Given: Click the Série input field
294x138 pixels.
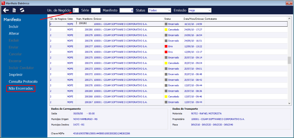Looking at the screenshot, I should pyautogui.click(x=96, y=11).
